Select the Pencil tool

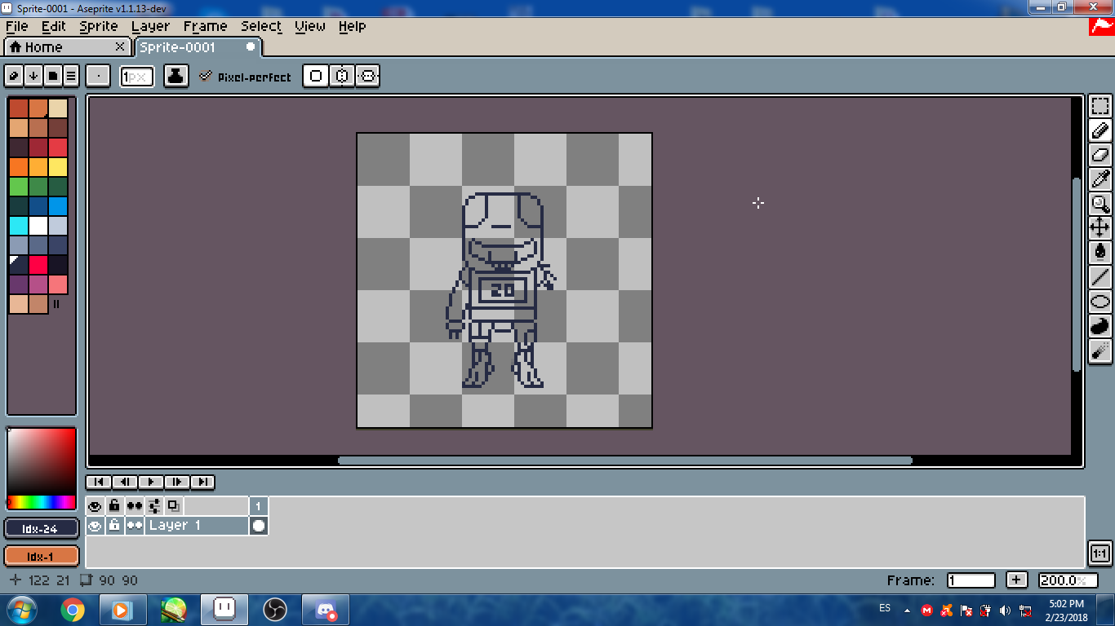[x=1100, y=130]
